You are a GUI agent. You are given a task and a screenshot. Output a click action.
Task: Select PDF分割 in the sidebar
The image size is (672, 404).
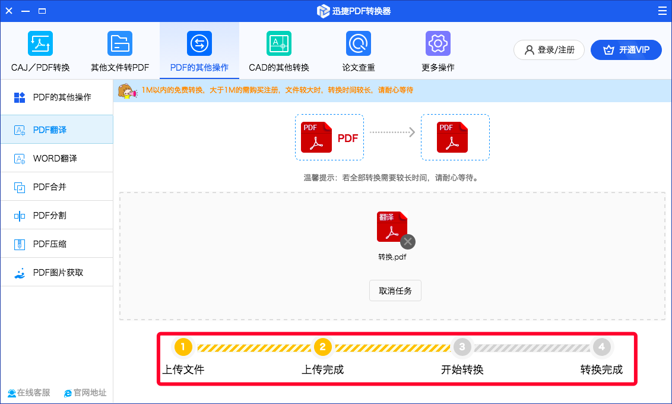pyautogui.click(x=56, y=216)
